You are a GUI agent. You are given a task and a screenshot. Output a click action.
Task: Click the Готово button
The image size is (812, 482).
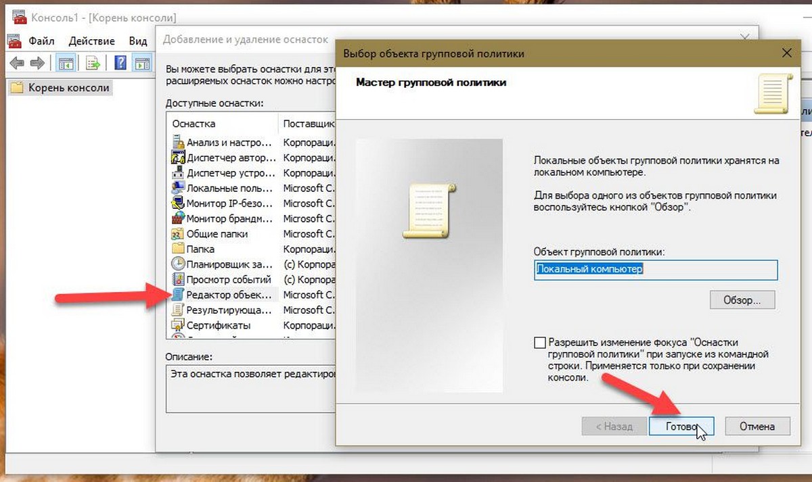coord(681,427)
